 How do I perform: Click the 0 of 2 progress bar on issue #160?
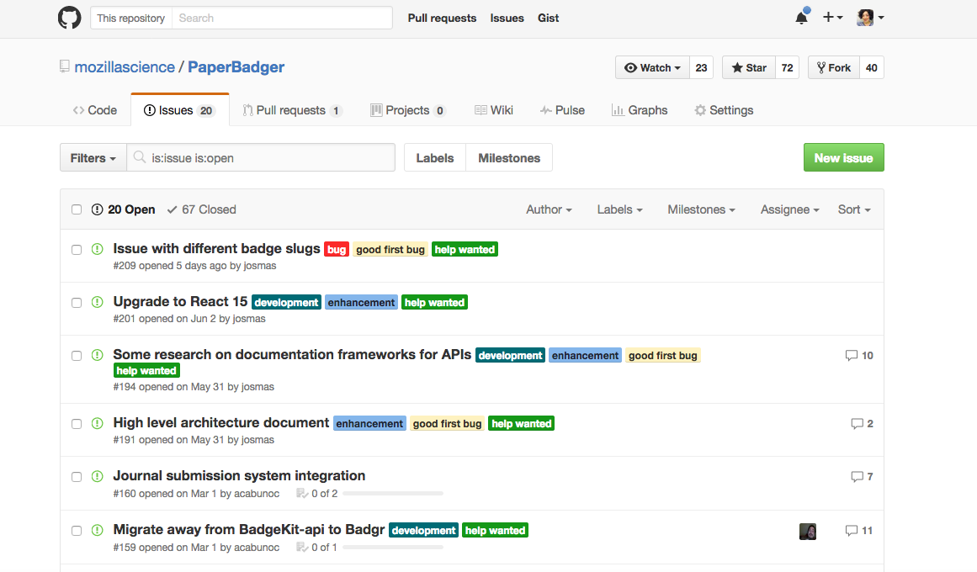point(392,494)
